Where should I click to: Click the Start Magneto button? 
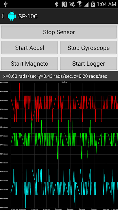[29, 63]
